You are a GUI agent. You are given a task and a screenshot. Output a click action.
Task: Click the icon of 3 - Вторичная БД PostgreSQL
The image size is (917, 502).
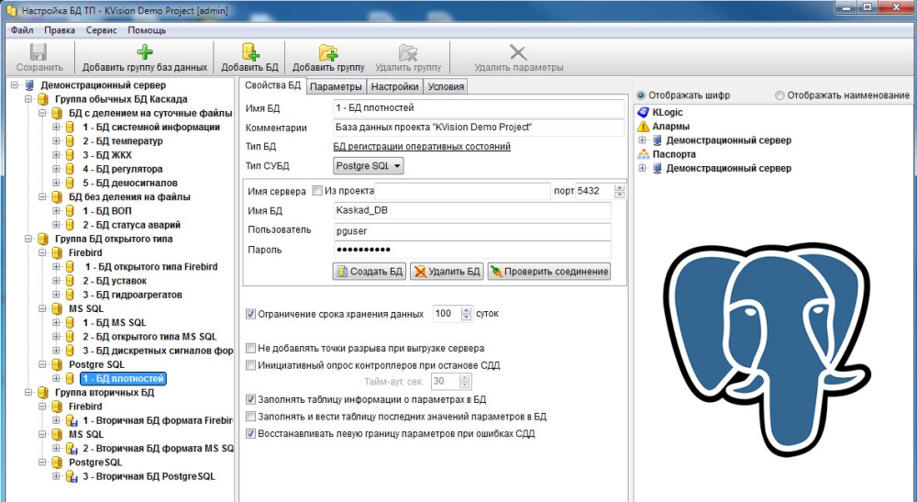[x=72, y=477]
